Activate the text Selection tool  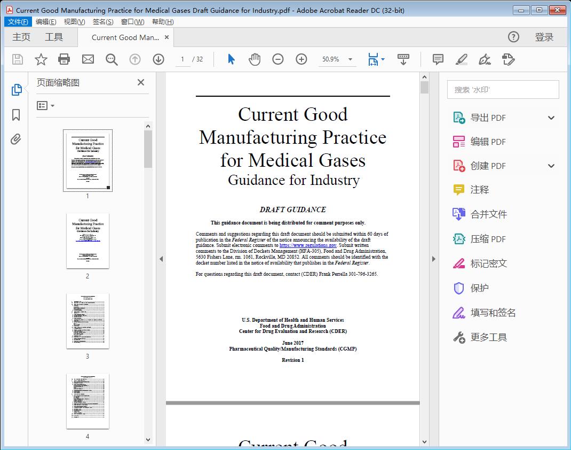point(231,59)
